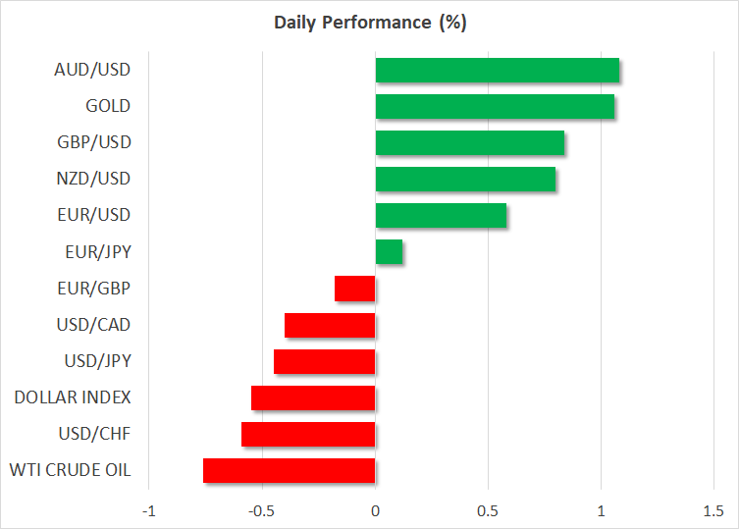The width and height of the screenshot is (739, 529).
Task: Click the DOLLAR INDEX red bar
Action: [x=313, y=397]
